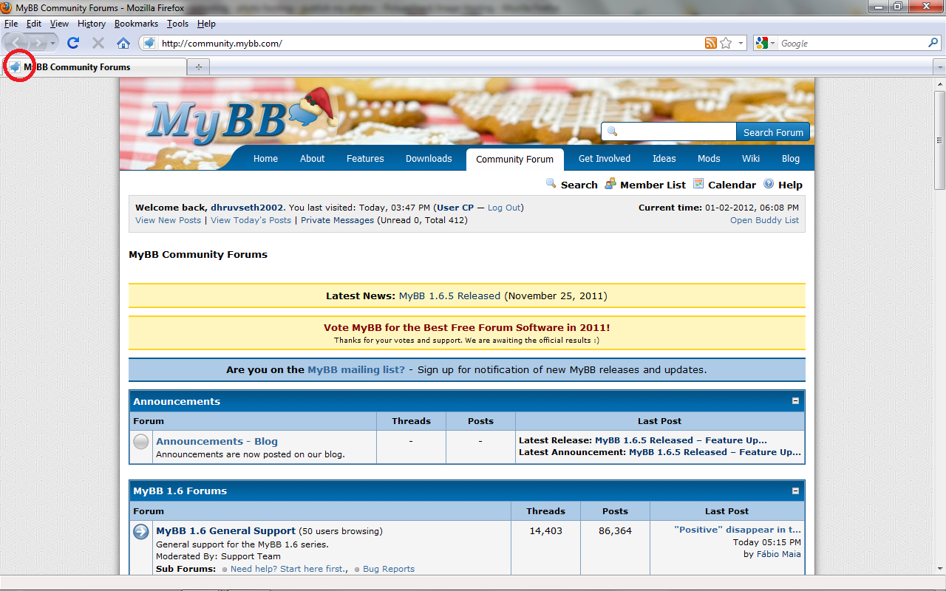The image size is (946, 591).
Task: Open the Features navigation tab
Action: (365, 159)
